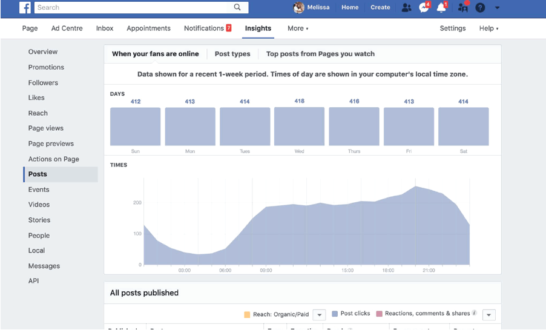Click the Facebook logo icon
546x330 pixels.
pyautogui.click(x=25, y=7)
